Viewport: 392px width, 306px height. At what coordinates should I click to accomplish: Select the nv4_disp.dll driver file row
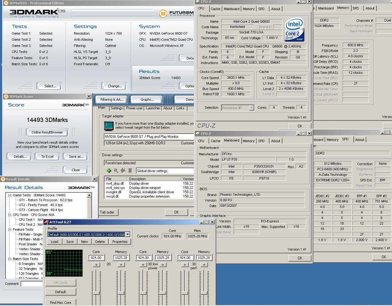pos(149,183)
